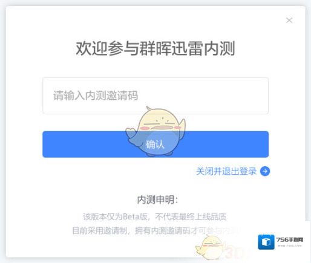This screenshot has height=263, width=311.
Task: Click the blue 确认 button
Action: click(x=155, y=144)
